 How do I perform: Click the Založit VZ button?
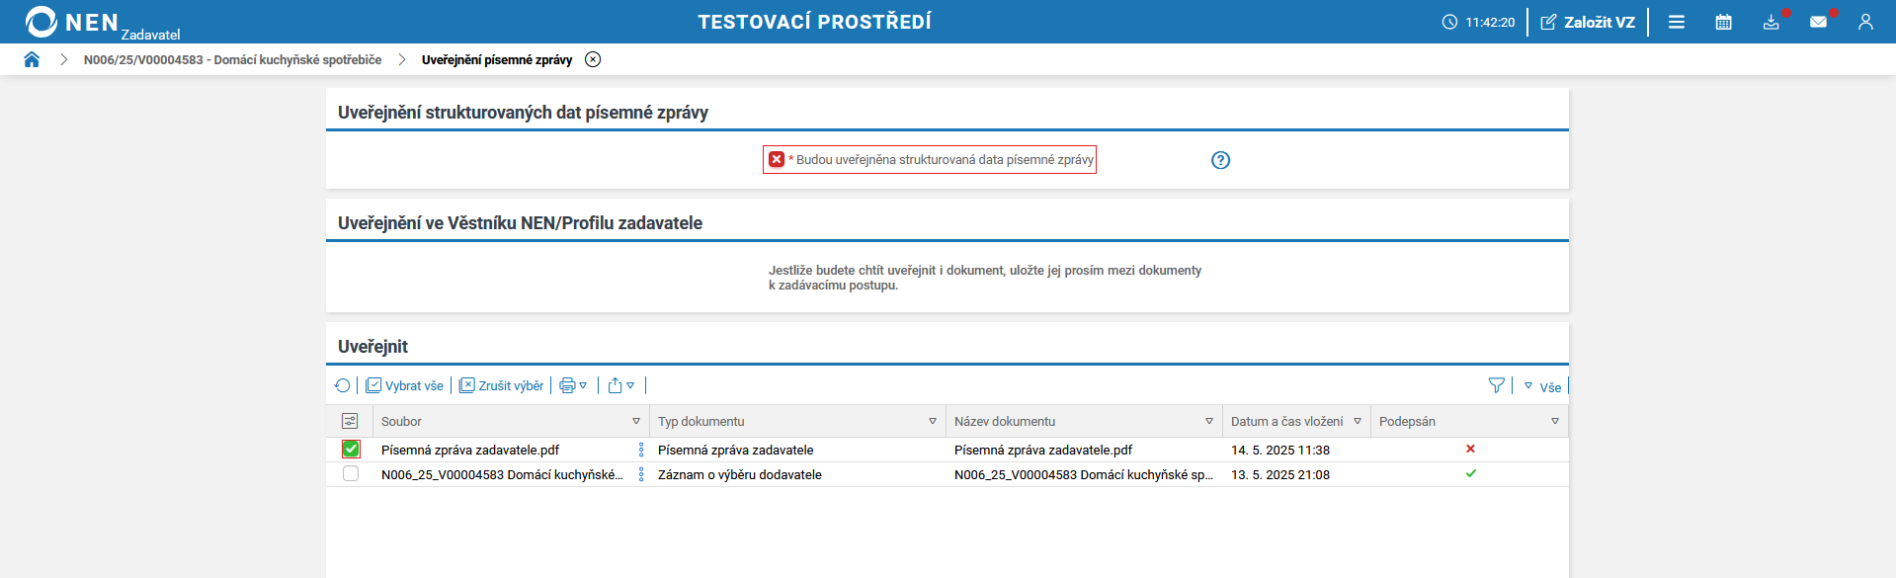point(1588,22)
